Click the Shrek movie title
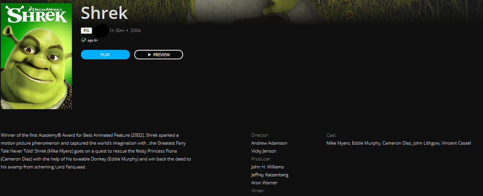The width and height of the screenshot is (483, 196). [x=104, y=13]
